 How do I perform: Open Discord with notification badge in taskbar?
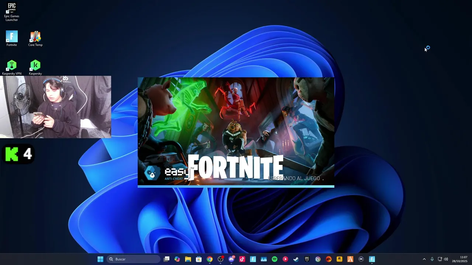(231, 259)
